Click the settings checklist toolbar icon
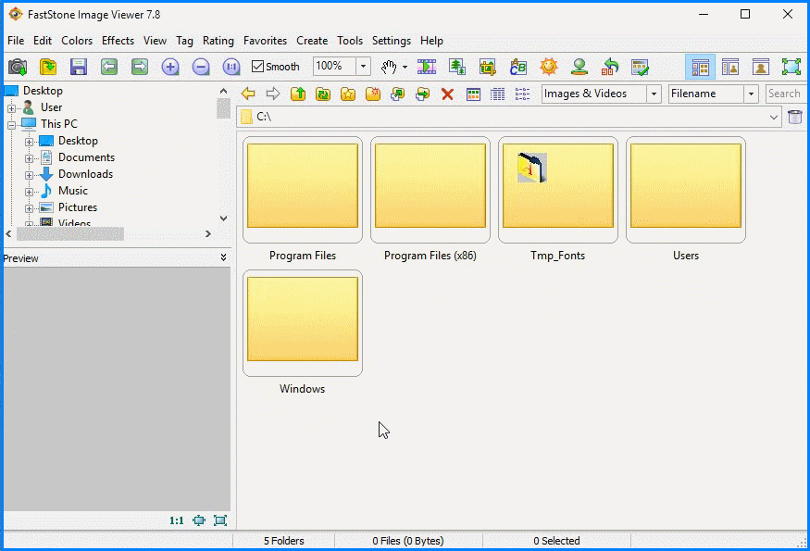This screenshot has width=810, height=551. pyautogui.click(x=640, y=67)
